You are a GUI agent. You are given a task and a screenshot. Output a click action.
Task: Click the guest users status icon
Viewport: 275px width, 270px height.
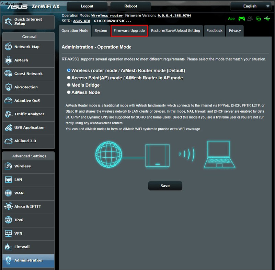(250, 19)
